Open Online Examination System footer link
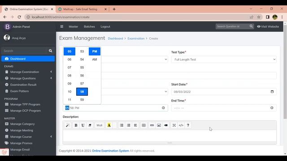Viewport: 287px width, 161px height. pos(110,151)
